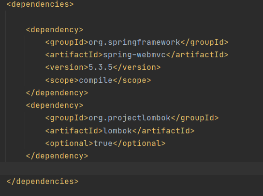Viewport: 263px width, 196px height.
Task: Place cursor in org.springframework groupId text
Action: 134,42
